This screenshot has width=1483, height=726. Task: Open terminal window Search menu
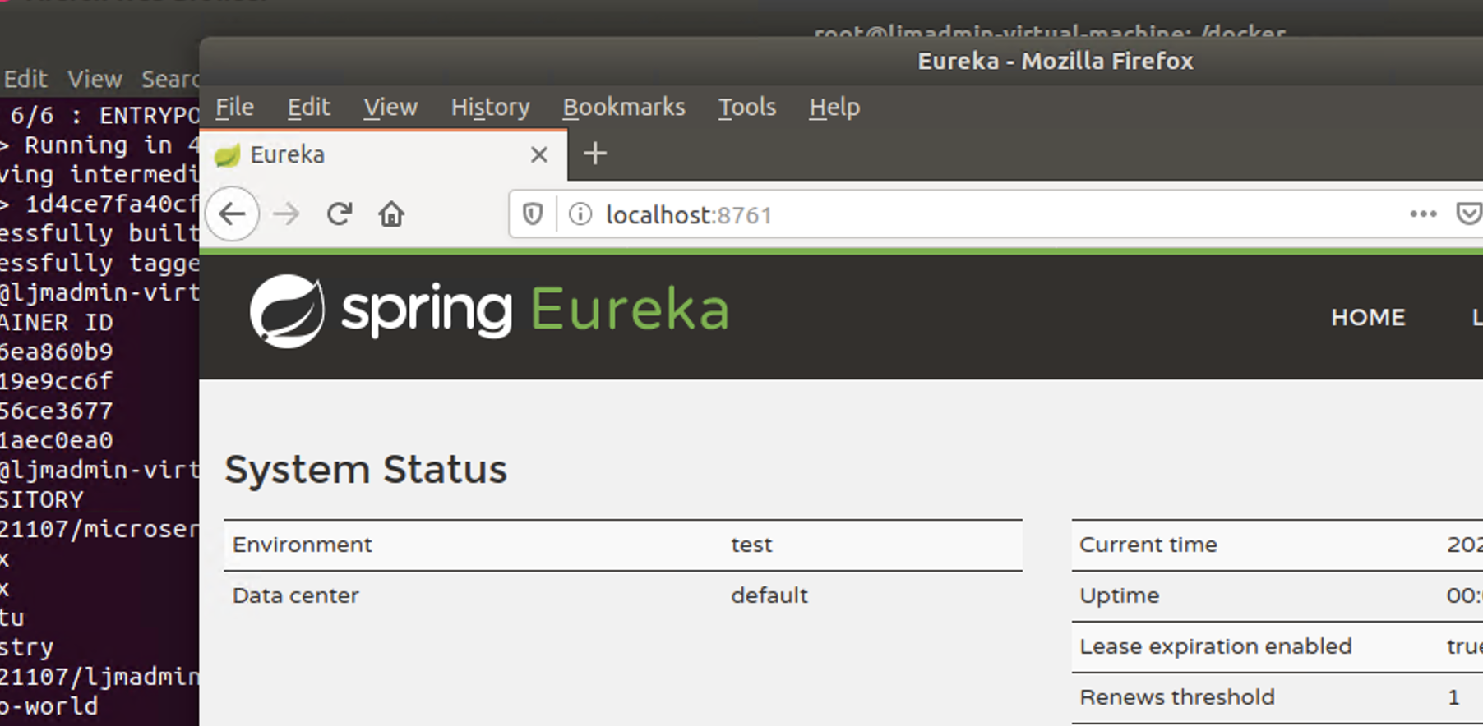click(x=170, y=79)
